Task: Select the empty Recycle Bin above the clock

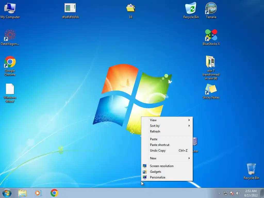Action: [x=251, y=171]
